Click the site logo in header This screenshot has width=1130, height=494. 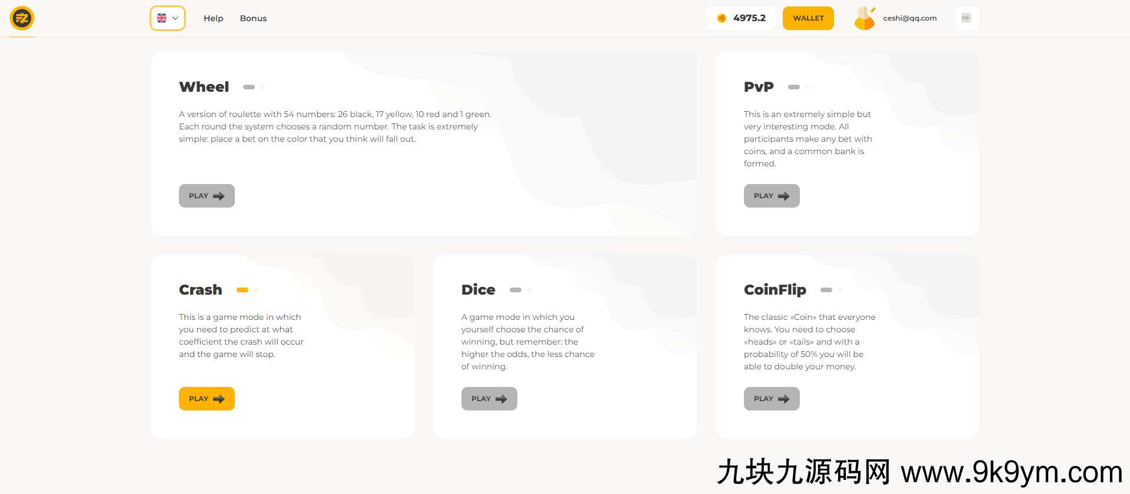coord(22,18)
